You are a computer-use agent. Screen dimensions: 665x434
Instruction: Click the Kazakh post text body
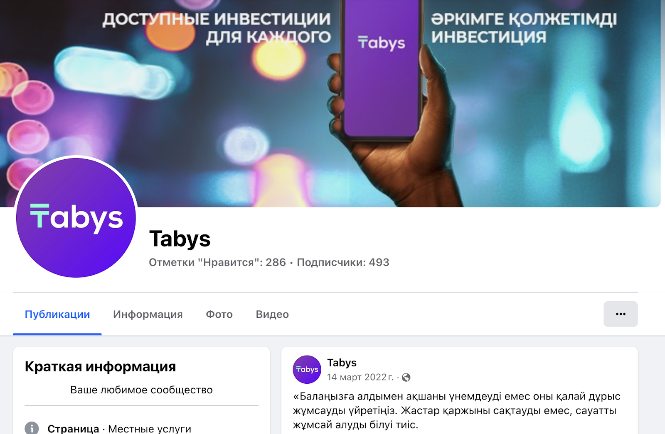click(x=456, y=410)
